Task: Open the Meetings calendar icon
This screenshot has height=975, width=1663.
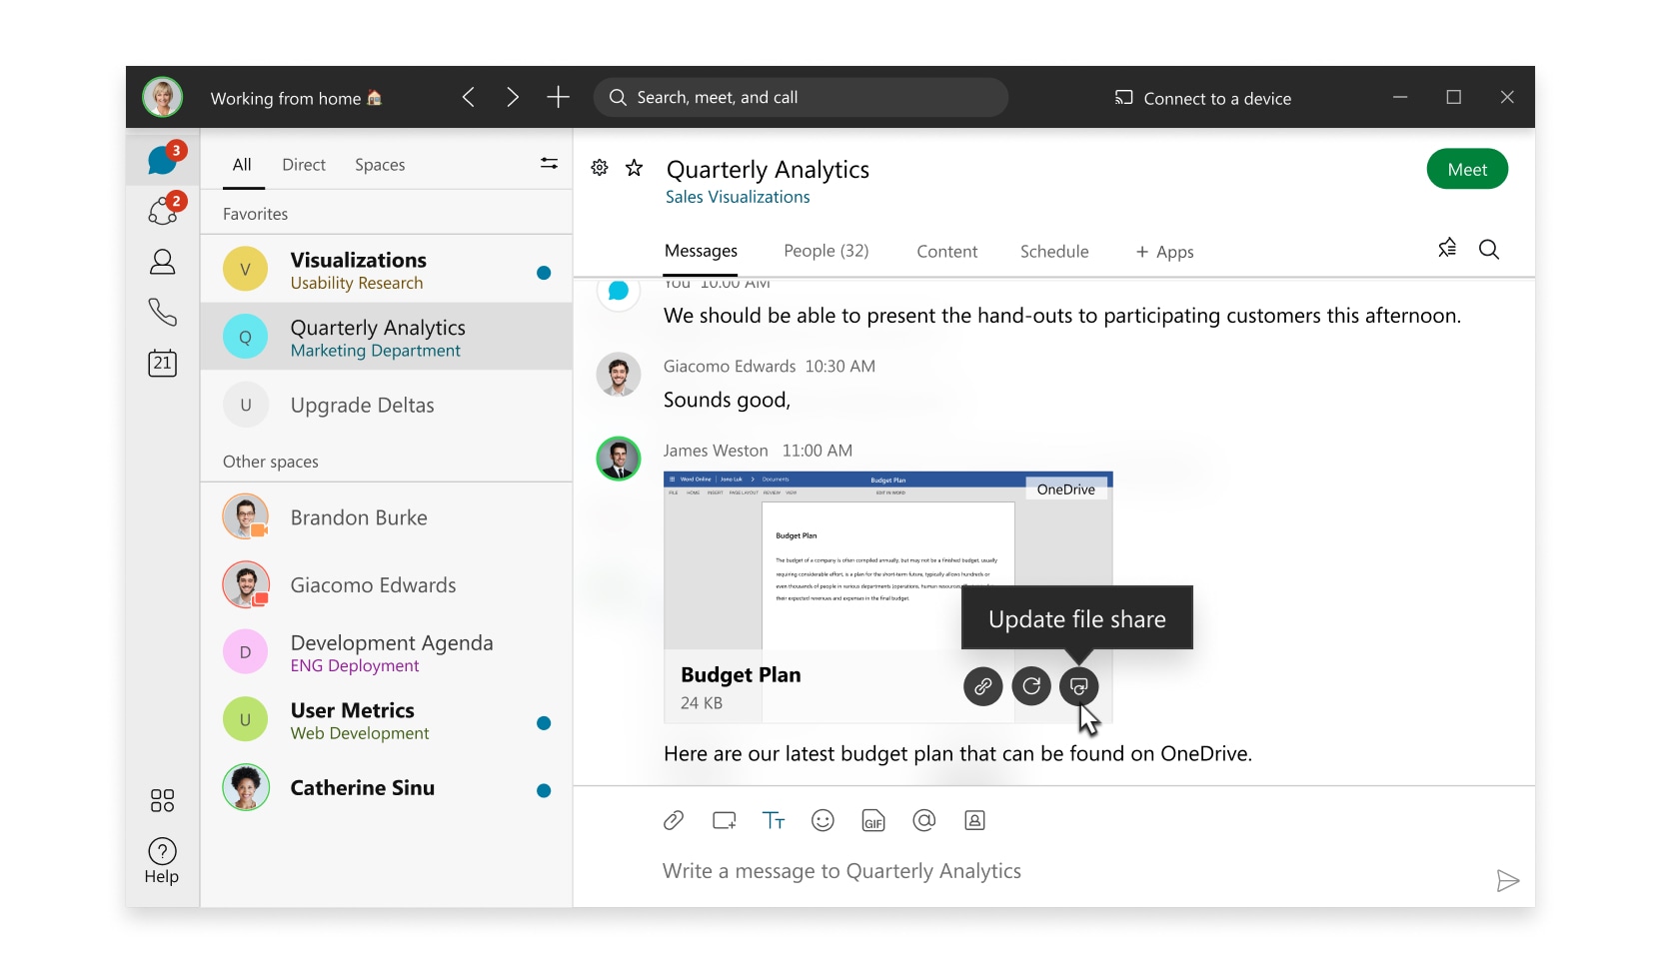Action: pos(162,364)
